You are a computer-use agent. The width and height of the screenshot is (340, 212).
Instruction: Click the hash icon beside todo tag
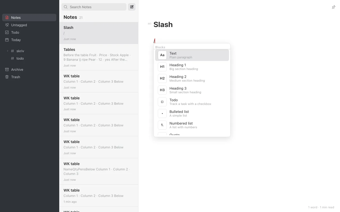coord(12,58)
